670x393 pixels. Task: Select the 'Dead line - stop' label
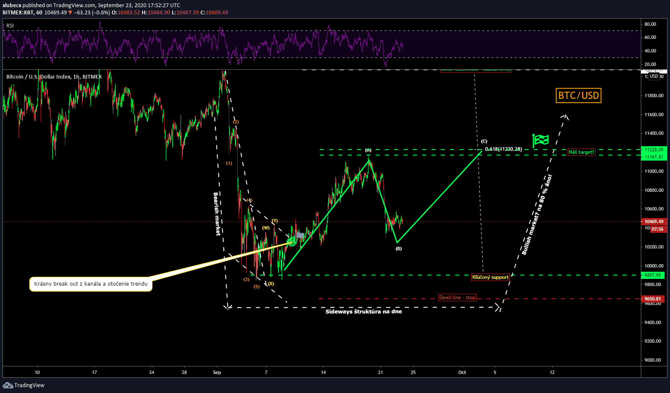(x=457, y=297)
